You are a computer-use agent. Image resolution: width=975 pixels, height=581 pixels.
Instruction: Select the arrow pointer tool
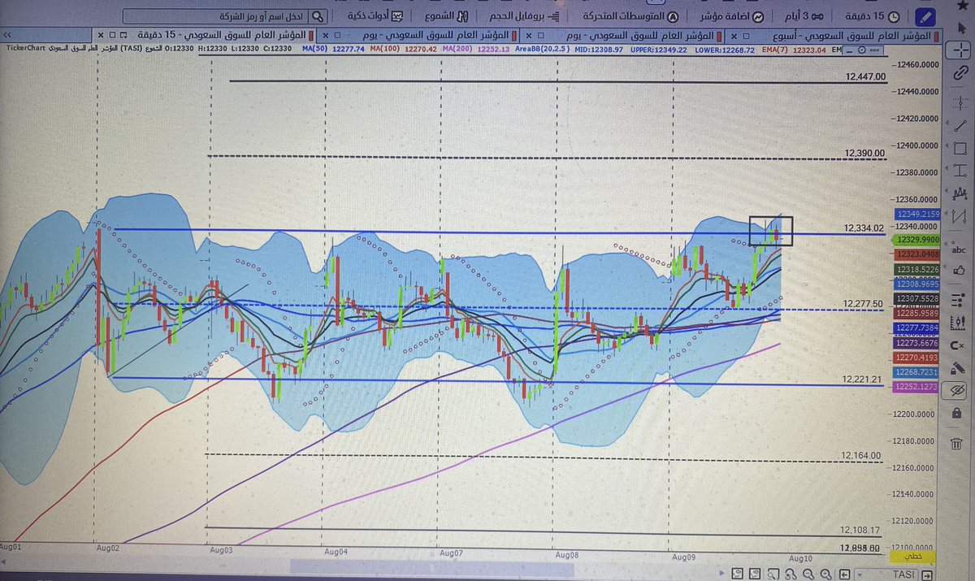962,27
